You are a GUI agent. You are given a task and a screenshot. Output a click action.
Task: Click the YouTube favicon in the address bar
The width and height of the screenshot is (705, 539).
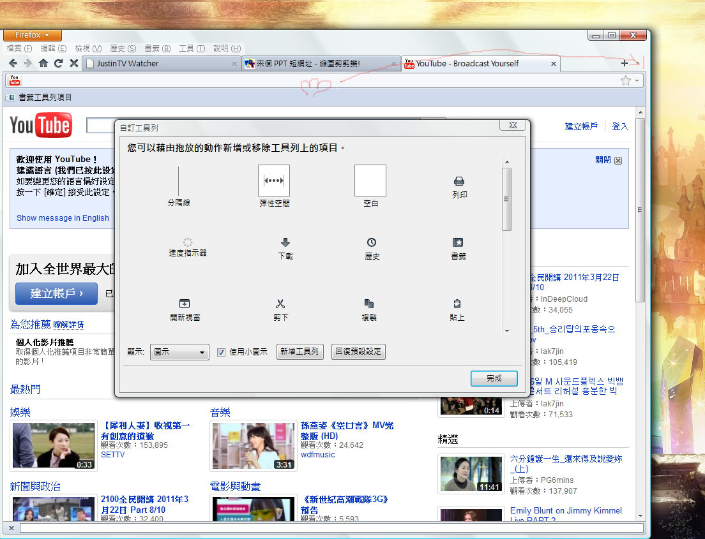(15, 80)
